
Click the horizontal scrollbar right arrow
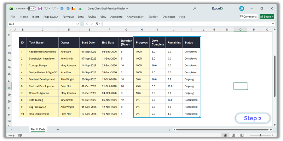tap(271, 129)
